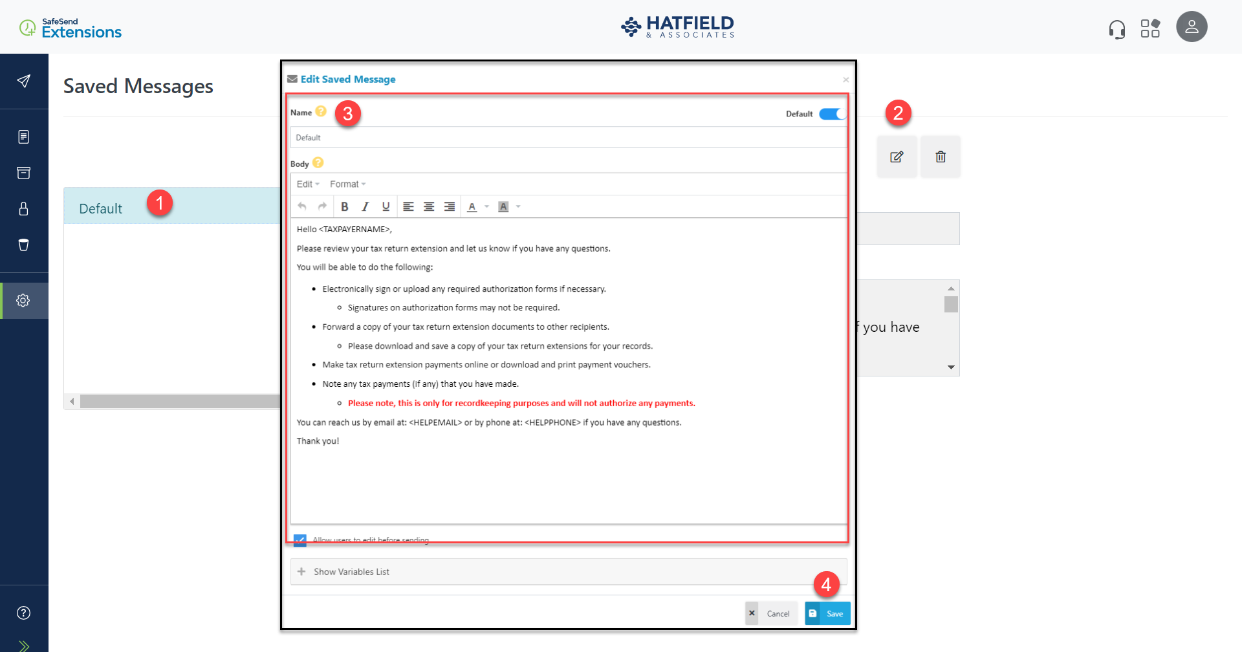
Task: Open the Format menu in the editor
Action: 345,184
